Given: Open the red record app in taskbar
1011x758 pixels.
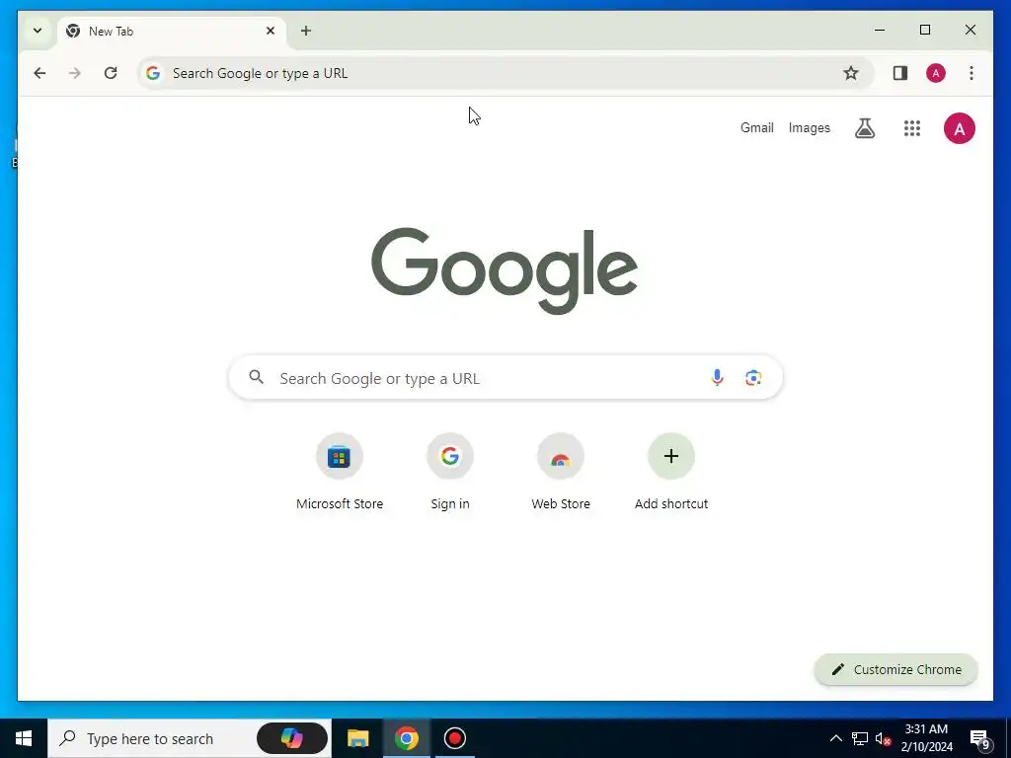Looking at the screenshot, I should tap(454, 738).
